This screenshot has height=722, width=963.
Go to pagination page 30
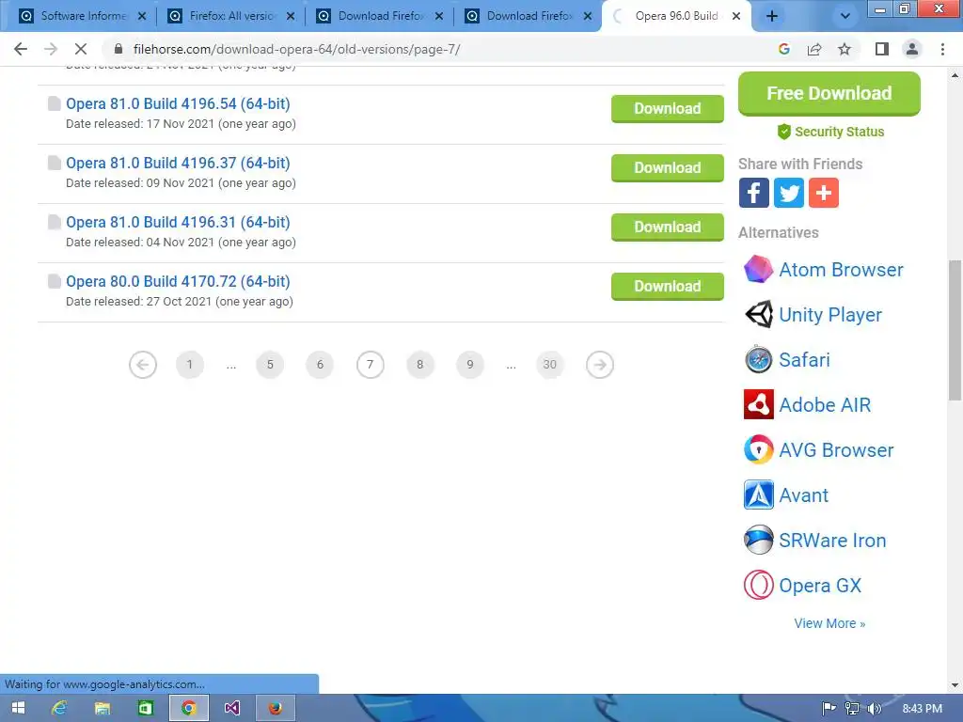(x=549, y=365)
